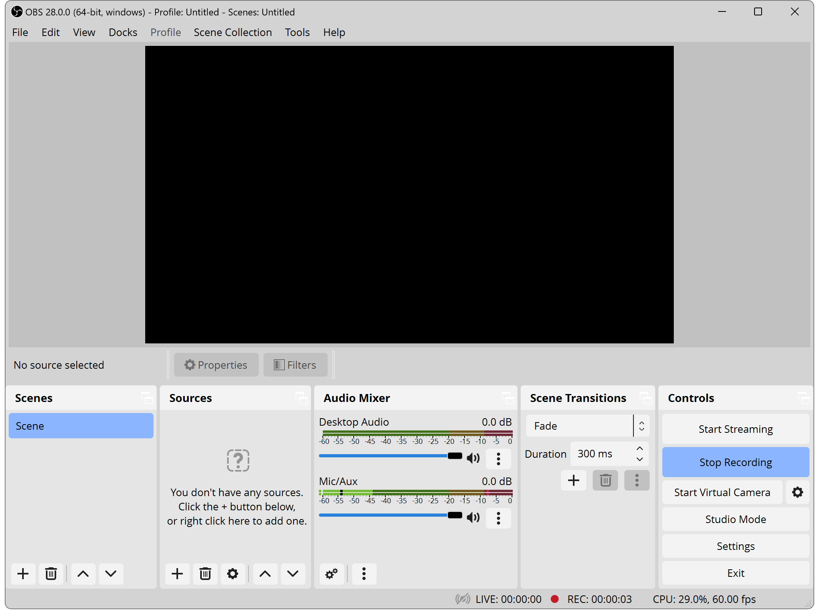Open OBS Settings

[735, 546]
